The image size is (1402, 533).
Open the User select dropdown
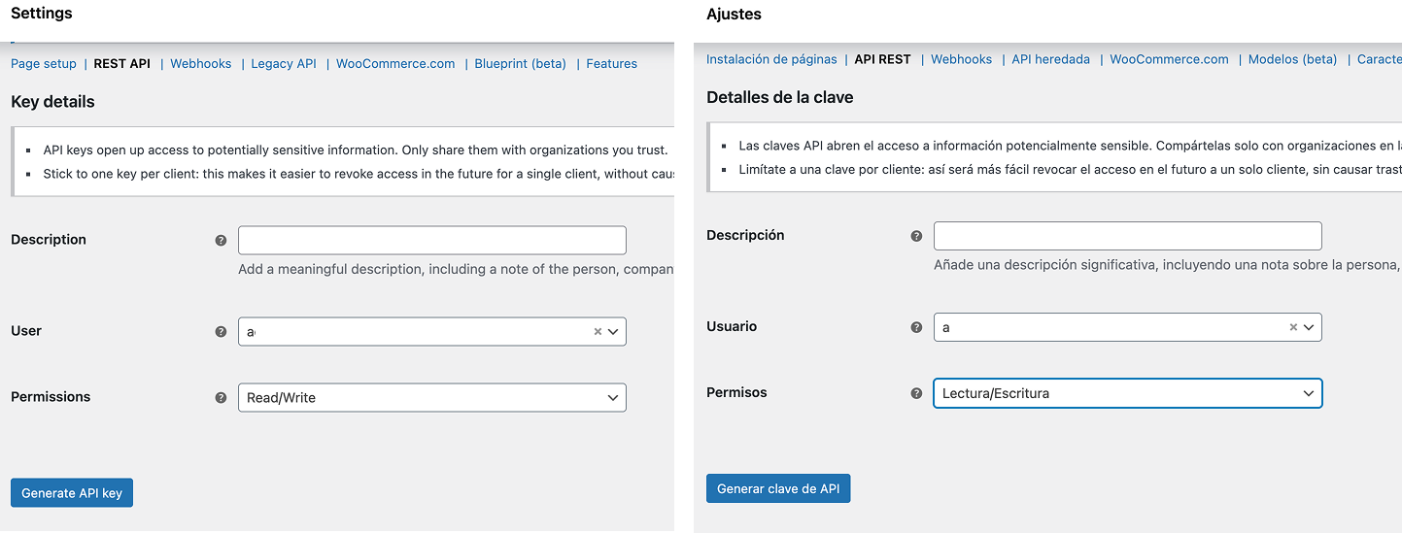click(x=613, y=331)
